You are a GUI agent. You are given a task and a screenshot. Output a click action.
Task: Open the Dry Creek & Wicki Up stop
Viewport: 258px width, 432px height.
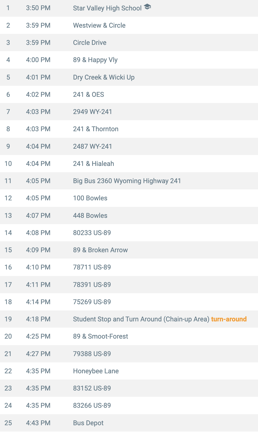(104, 77)
